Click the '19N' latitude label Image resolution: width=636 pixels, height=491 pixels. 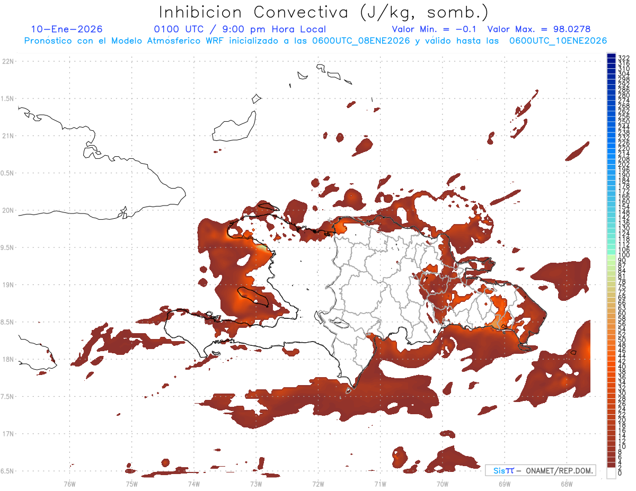click(8, 284)
